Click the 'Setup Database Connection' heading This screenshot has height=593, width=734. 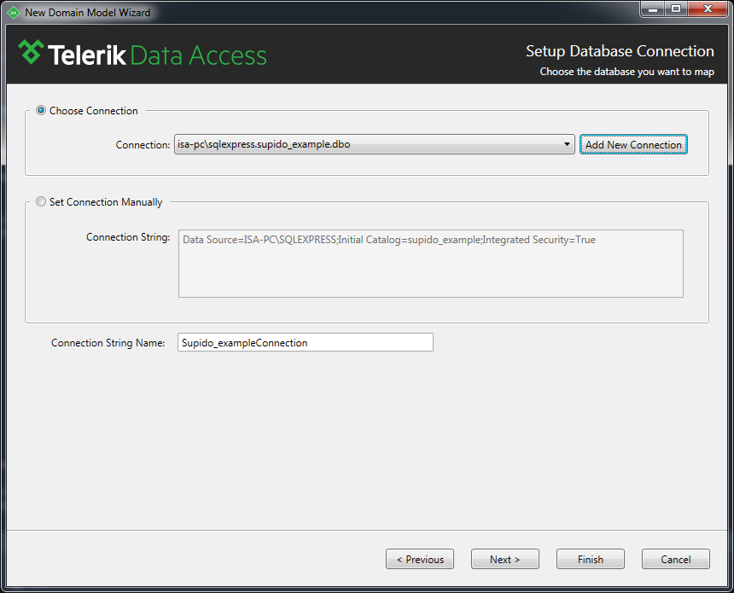(x=620, y=51)
